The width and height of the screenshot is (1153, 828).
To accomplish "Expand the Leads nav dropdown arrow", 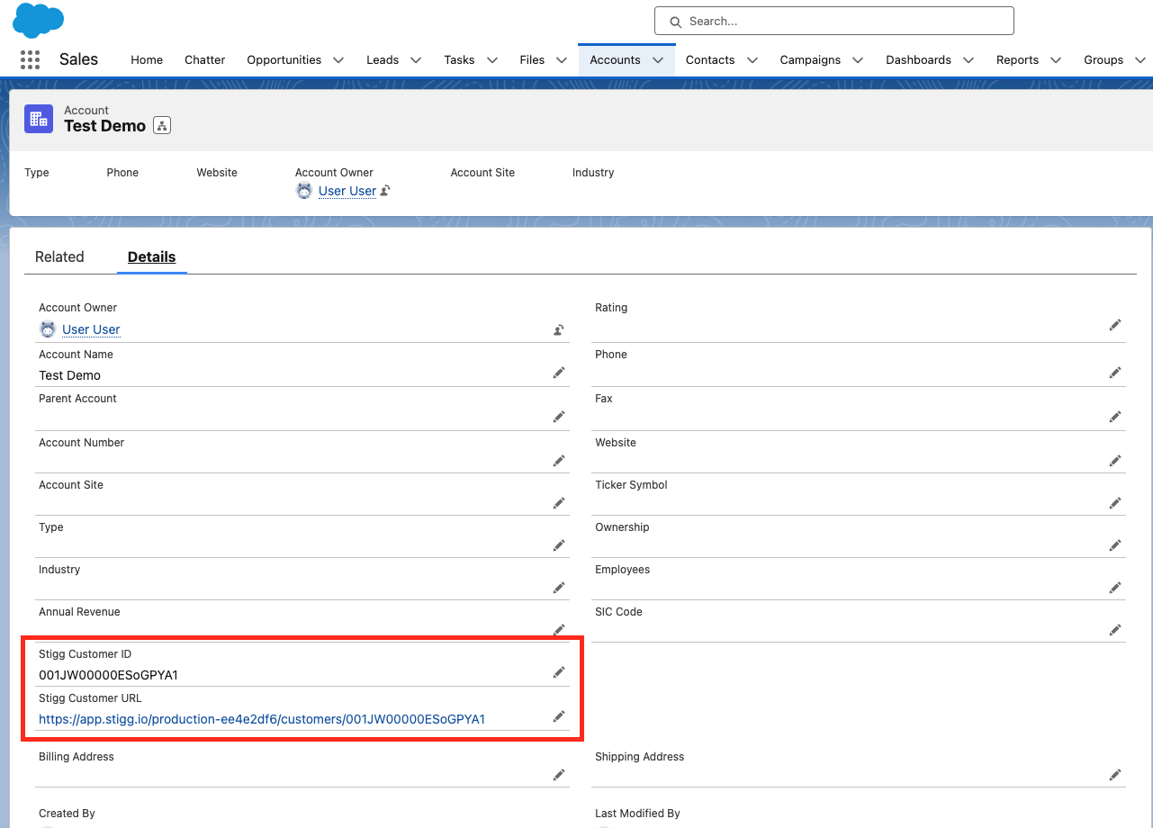I will pyautogui.click(x=416, y=60).
